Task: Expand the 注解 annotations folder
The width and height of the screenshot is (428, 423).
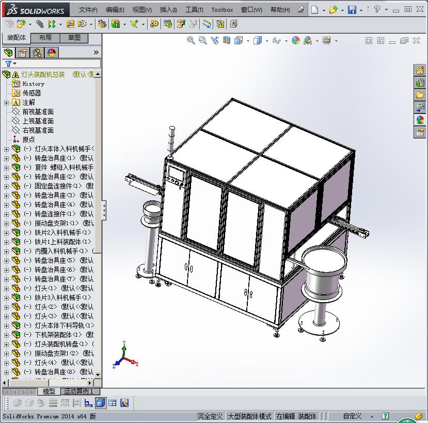Action: click(x=6, y=103)
